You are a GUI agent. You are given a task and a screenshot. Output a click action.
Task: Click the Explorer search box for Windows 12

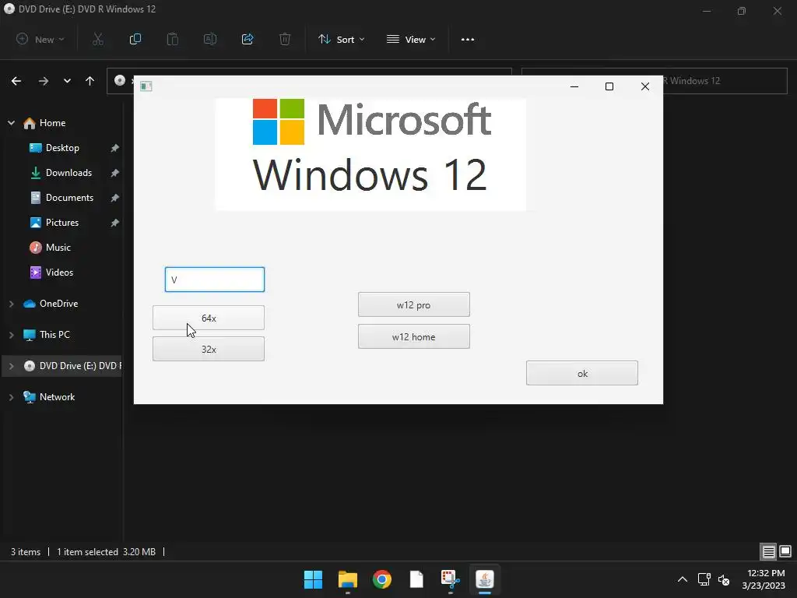(x=725, y=80)
